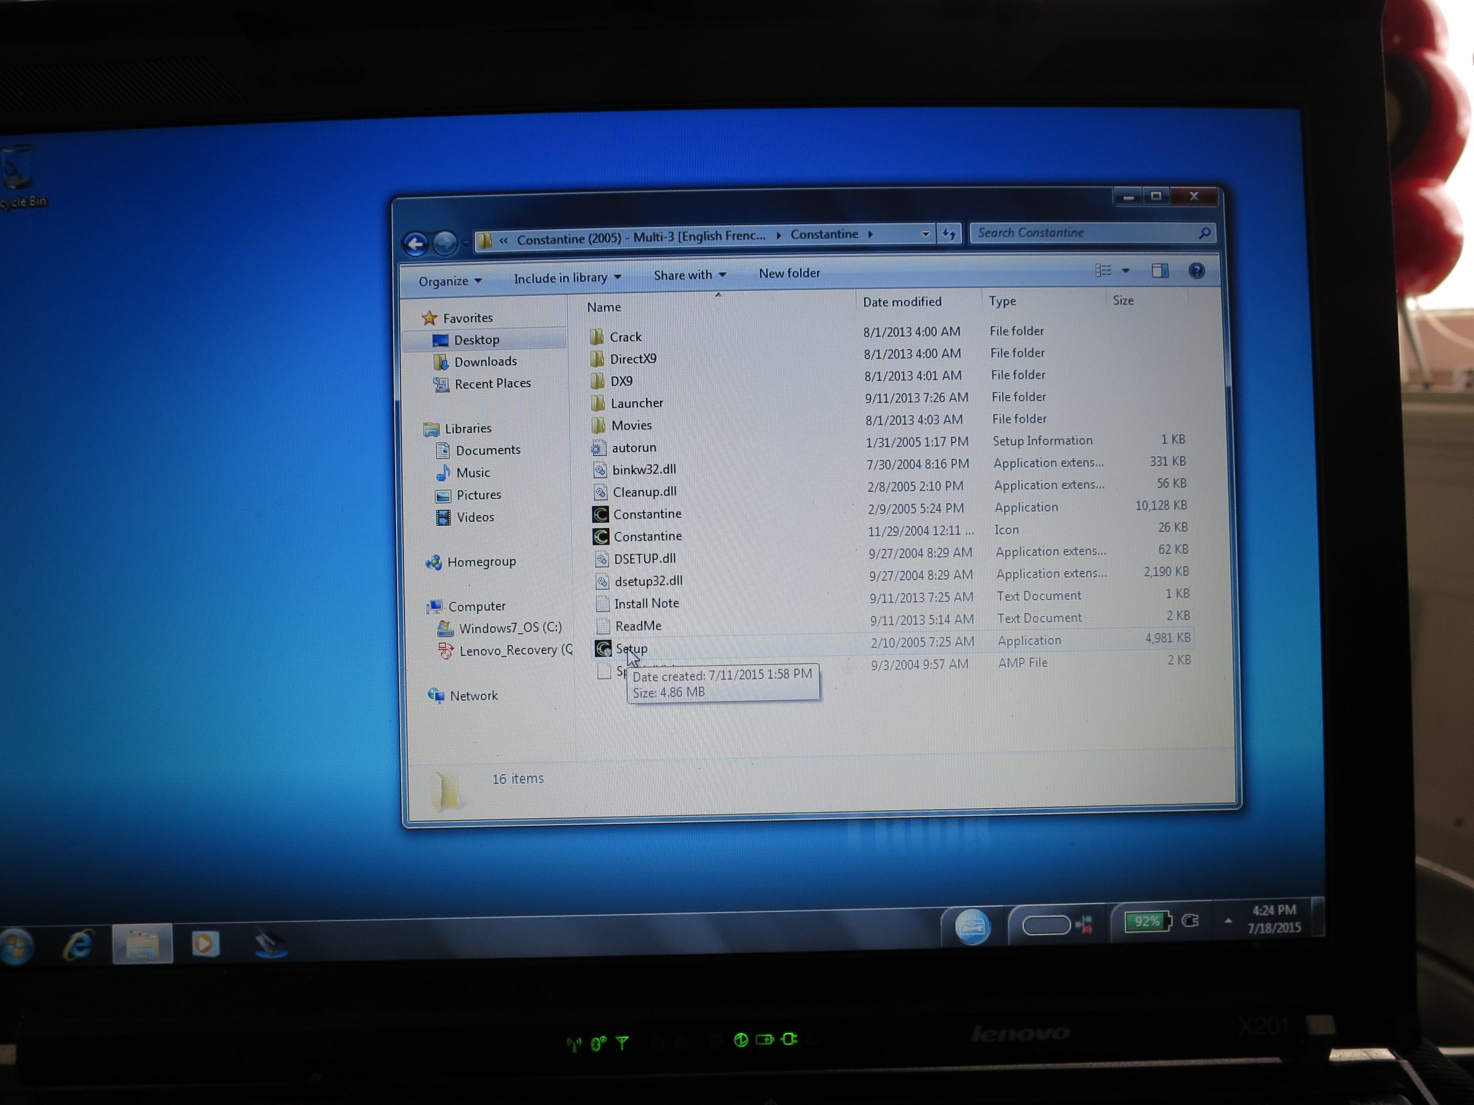Select the Install Note text document

point(645,604)
